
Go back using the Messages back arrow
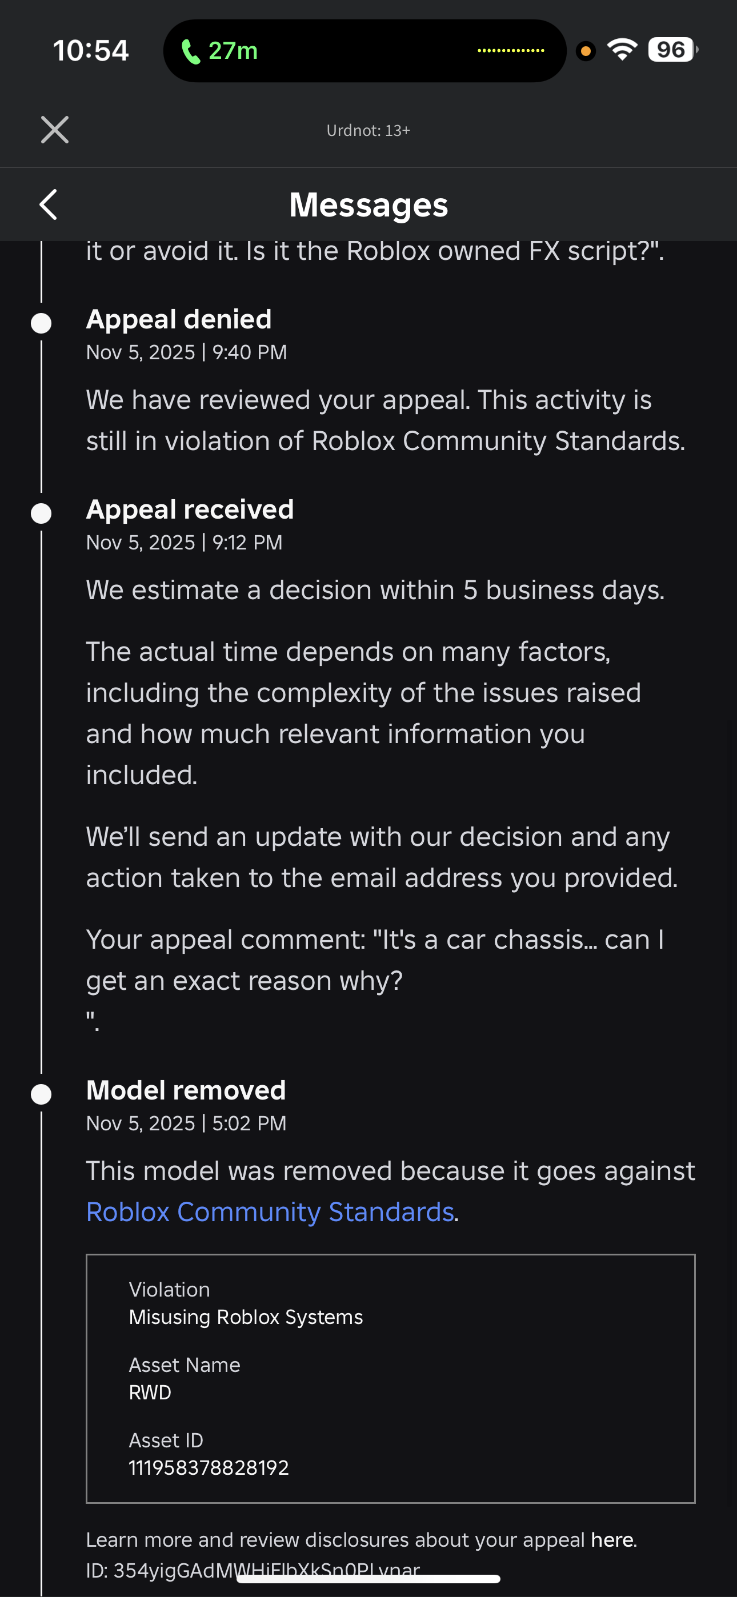click(x=49, y=204)
